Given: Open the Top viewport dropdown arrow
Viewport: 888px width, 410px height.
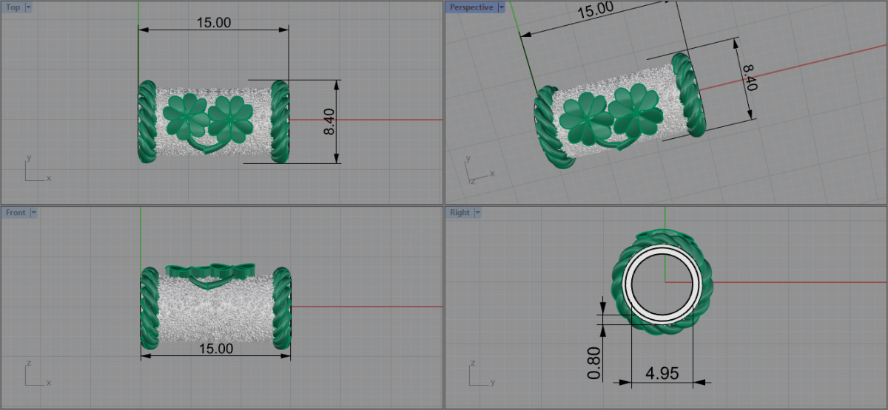Looking at the screenshot, I should (28, 7).
